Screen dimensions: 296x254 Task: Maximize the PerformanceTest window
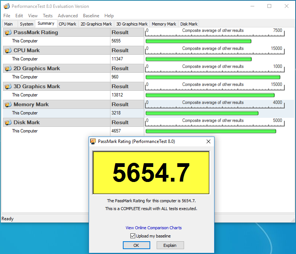click(269, 6)
